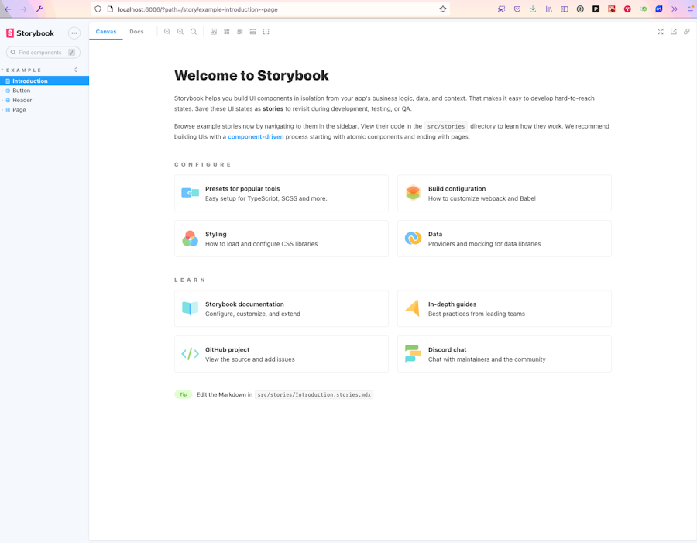This screenshot has width=697, height=543.
Task: Open the Storybook sidebar menu (three dots)
Action: [74, 33]
